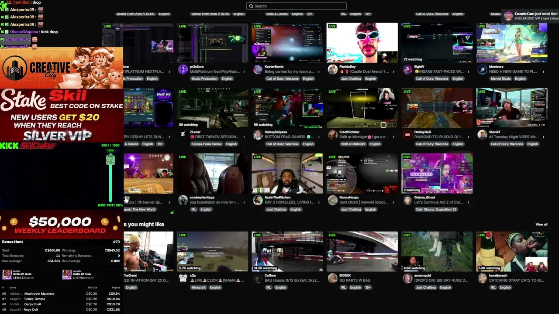The height and width of the screenshot is (314, 559).
Task: Open bluetearz's Marvel Rivals stream thumbnail
Action: [x=512, y=43]
